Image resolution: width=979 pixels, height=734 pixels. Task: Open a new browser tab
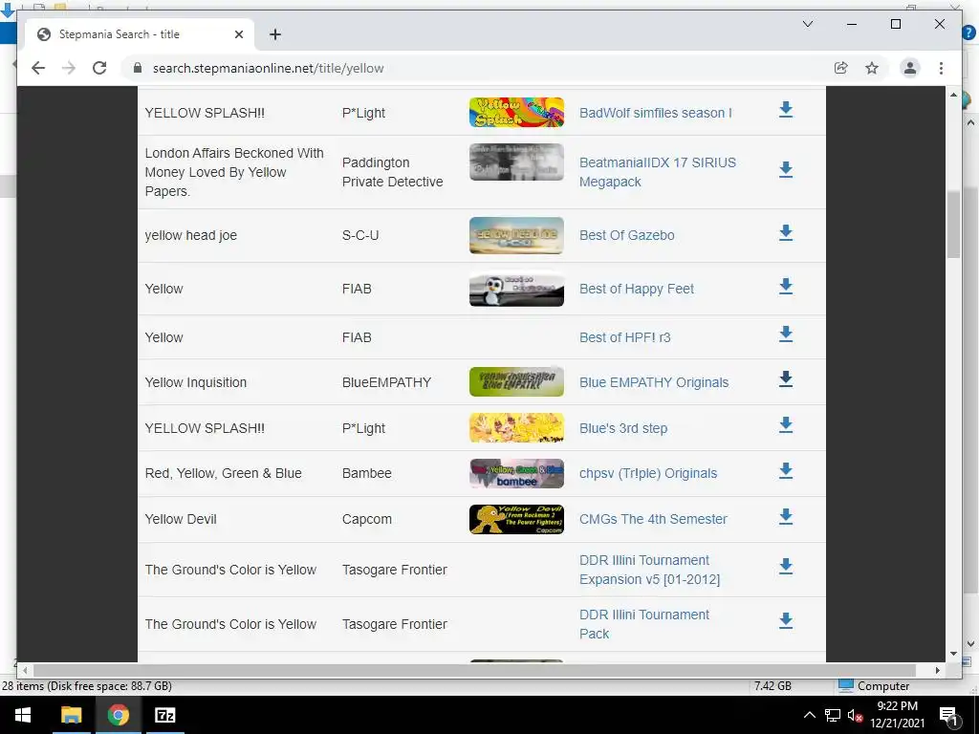tap(274, 34)
